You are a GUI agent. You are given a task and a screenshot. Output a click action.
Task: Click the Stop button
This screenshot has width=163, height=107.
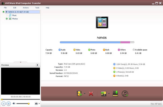(x=9, y=104)
